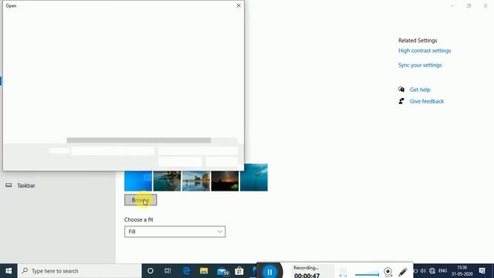Click the Browse button
This screenshot has width=494, height=278.
click(140, 200)
